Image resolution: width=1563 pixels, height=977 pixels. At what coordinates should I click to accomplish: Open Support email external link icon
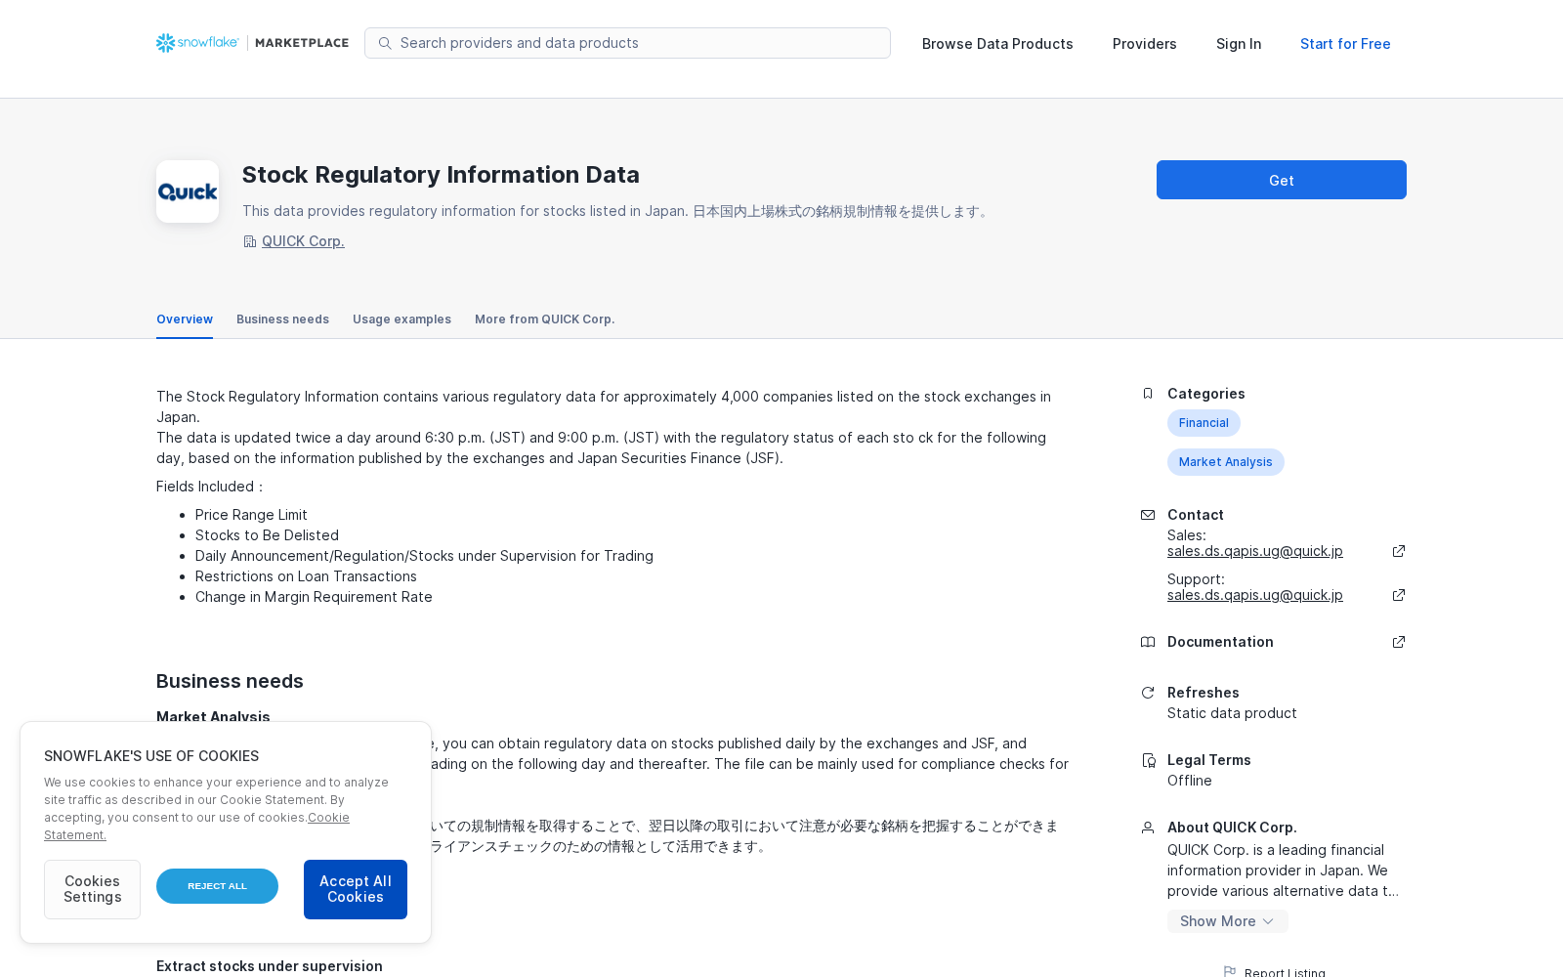pyautogui.click(x=1399, y=595)
